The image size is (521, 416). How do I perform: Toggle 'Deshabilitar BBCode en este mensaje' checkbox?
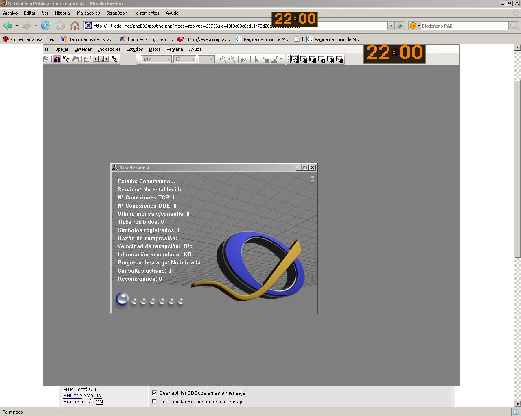click(154, 393)
